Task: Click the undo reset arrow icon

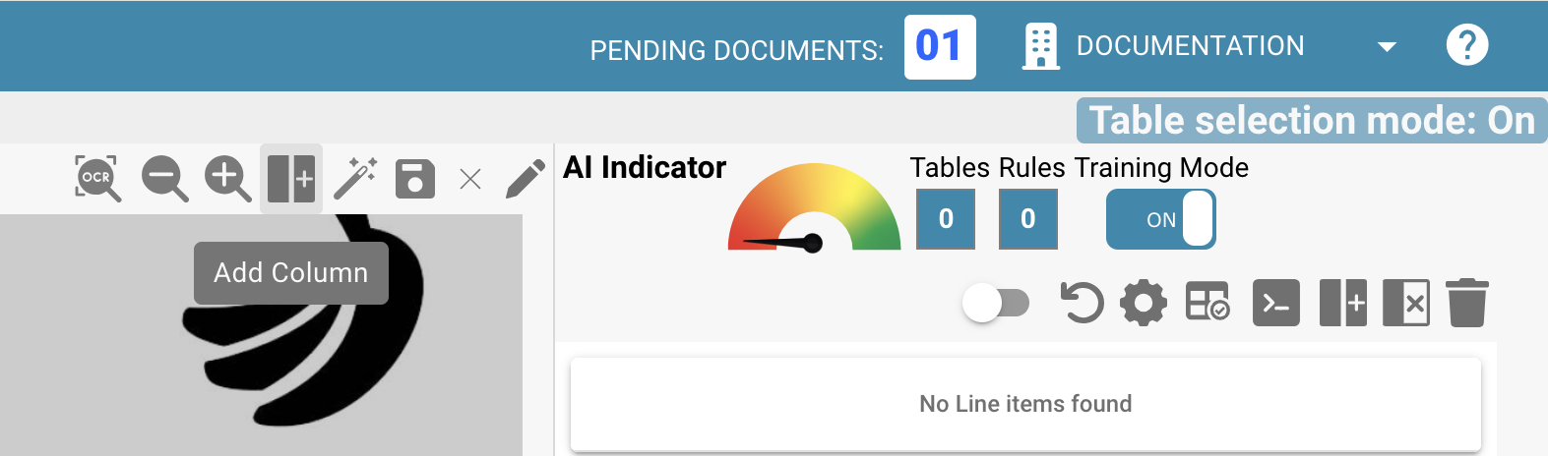Action: click(1082, 303)
